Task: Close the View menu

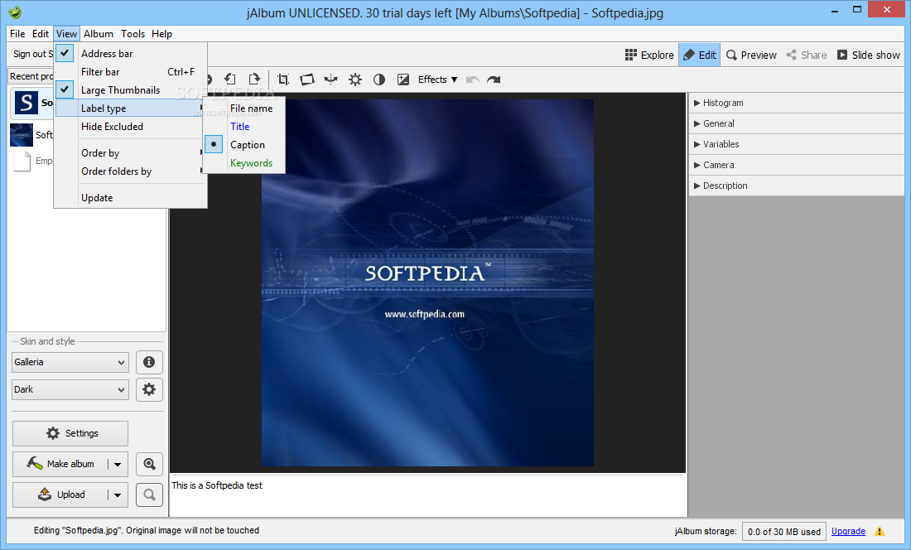Action: [x=66, y=34]
